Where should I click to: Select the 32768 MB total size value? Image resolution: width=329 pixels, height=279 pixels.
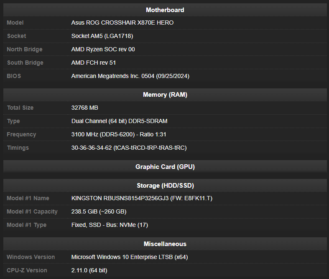point(85,108)
